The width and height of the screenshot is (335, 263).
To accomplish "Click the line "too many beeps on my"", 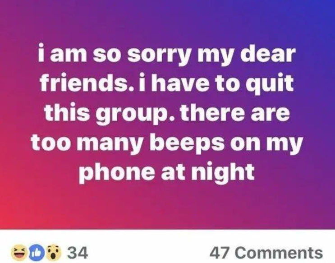I will click(x=167, y=143).
